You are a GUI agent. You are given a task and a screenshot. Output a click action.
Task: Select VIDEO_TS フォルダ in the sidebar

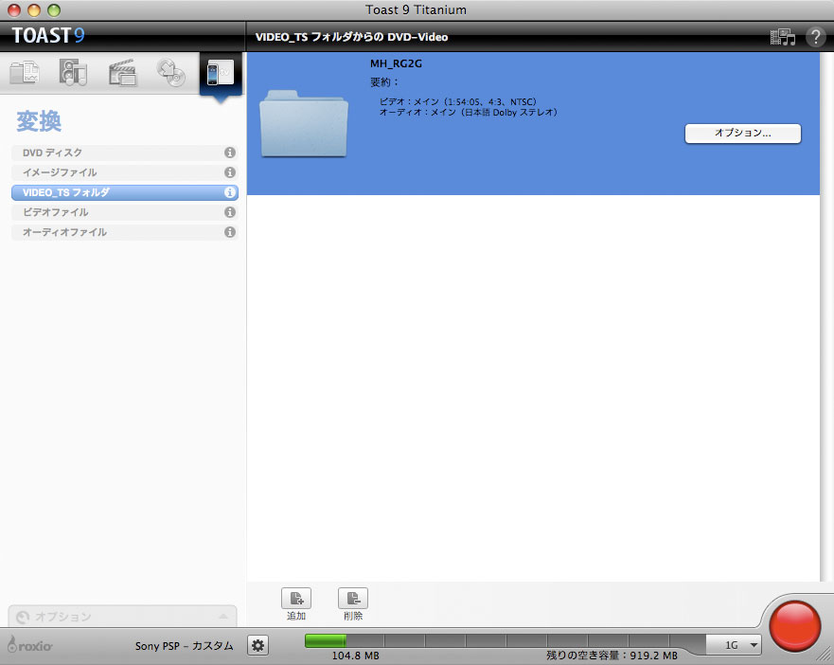click(124, 192)
